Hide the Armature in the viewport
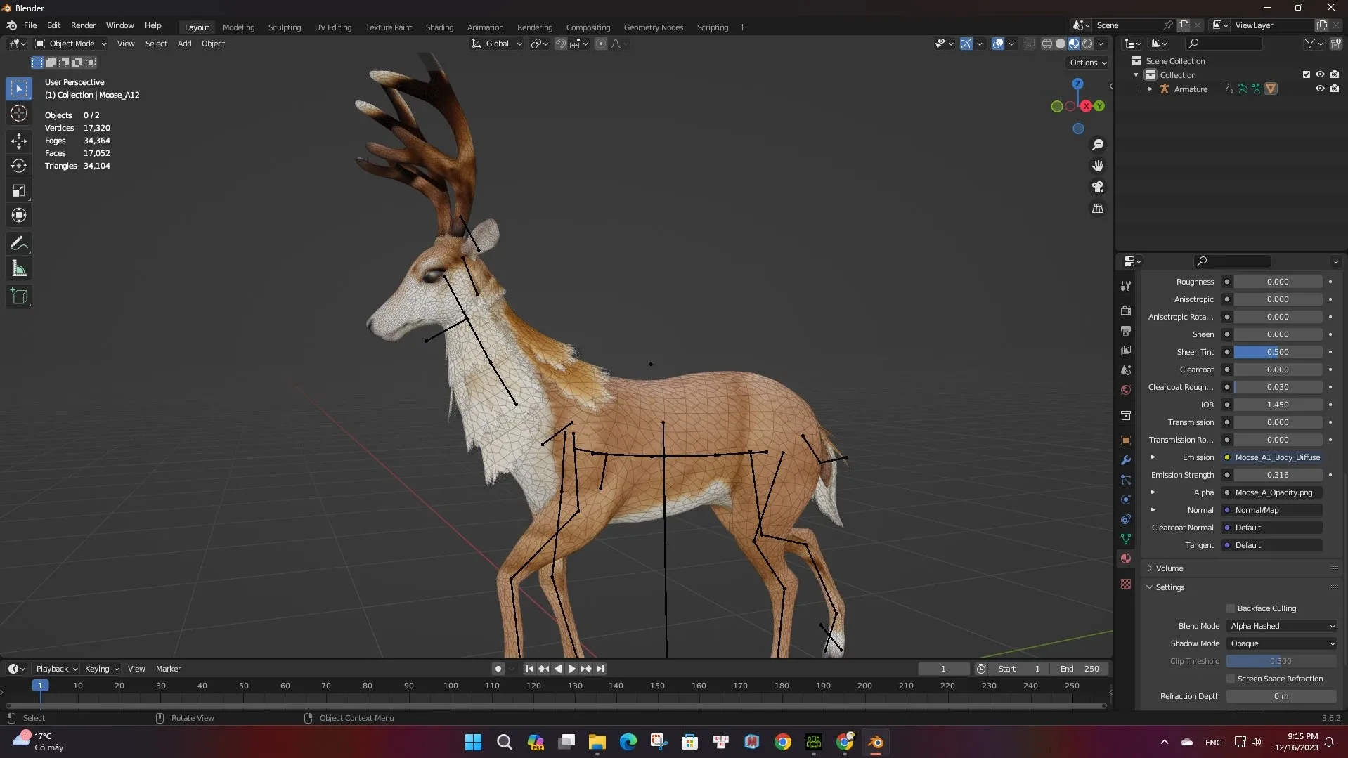Screen dimensions: 1348x758 pyautogui.click(x=1320, y=89)
